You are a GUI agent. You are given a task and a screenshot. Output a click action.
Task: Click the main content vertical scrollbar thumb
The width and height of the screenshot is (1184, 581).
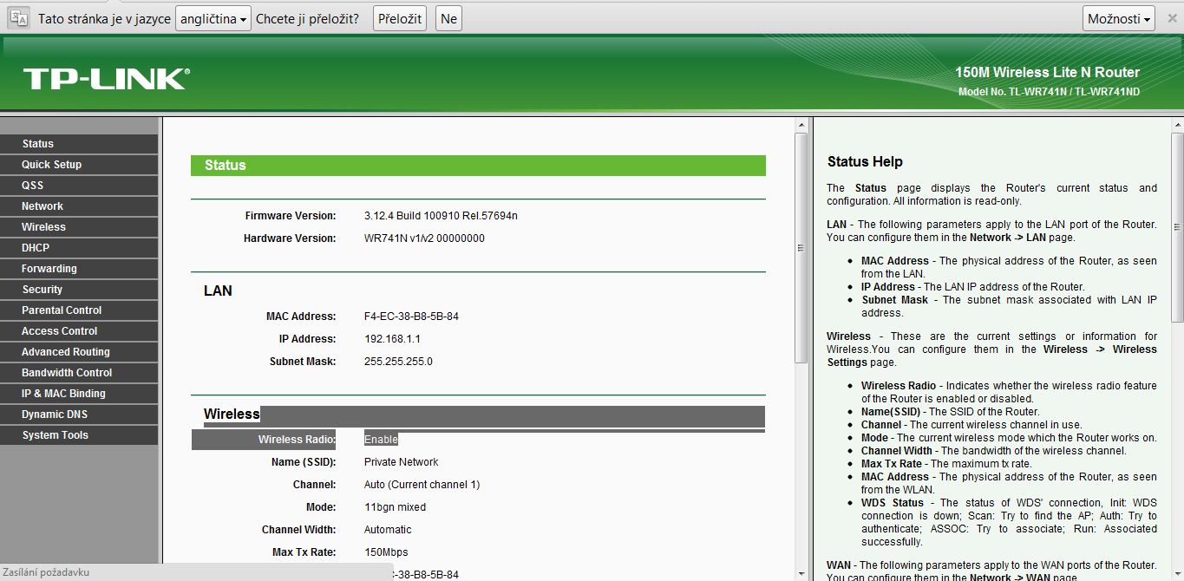coord(801,248)
